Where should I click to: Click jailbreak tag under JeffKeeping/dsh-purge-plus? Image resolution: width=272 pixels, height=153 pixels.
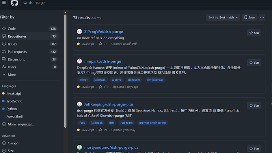tap(97, 123)
